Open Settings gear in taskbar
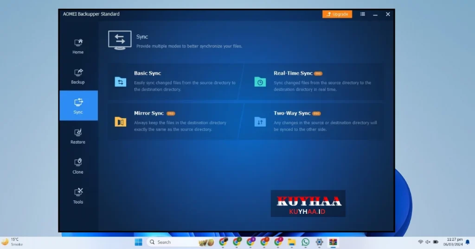The width and height of the screenshot is (475, 249). (x=319, y=242)
